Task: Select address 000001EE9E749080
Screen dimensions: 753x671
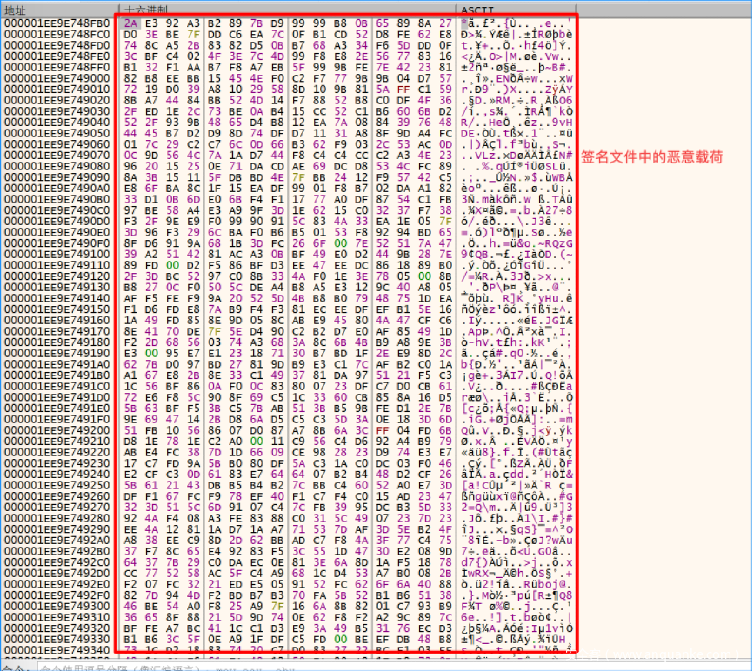Action: (x=57, y=167)
